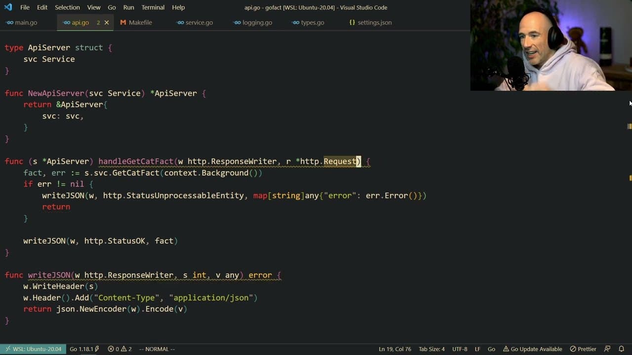Click http.StatusUnprocessableEntity in the code
Screen dimensions: 632x355
pyautogui.click(x=173, y=195)
